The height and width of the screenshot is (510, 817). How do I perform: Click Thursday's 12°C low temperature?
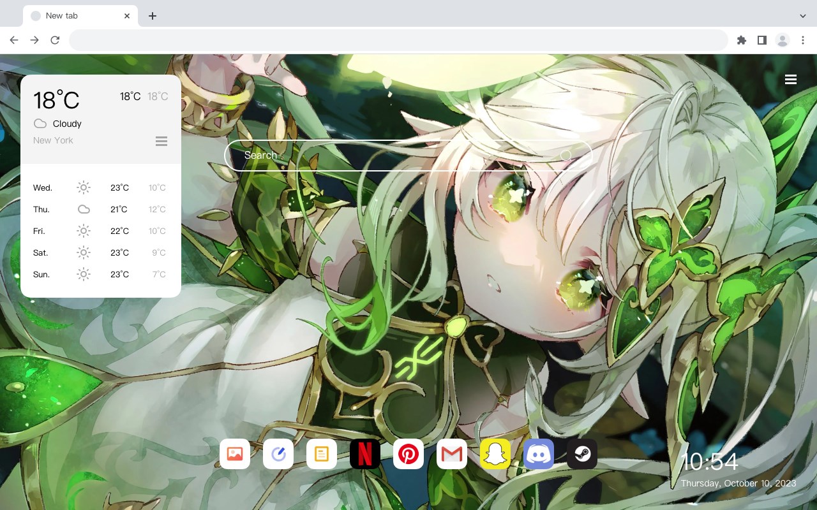click(x=157, y=209)
